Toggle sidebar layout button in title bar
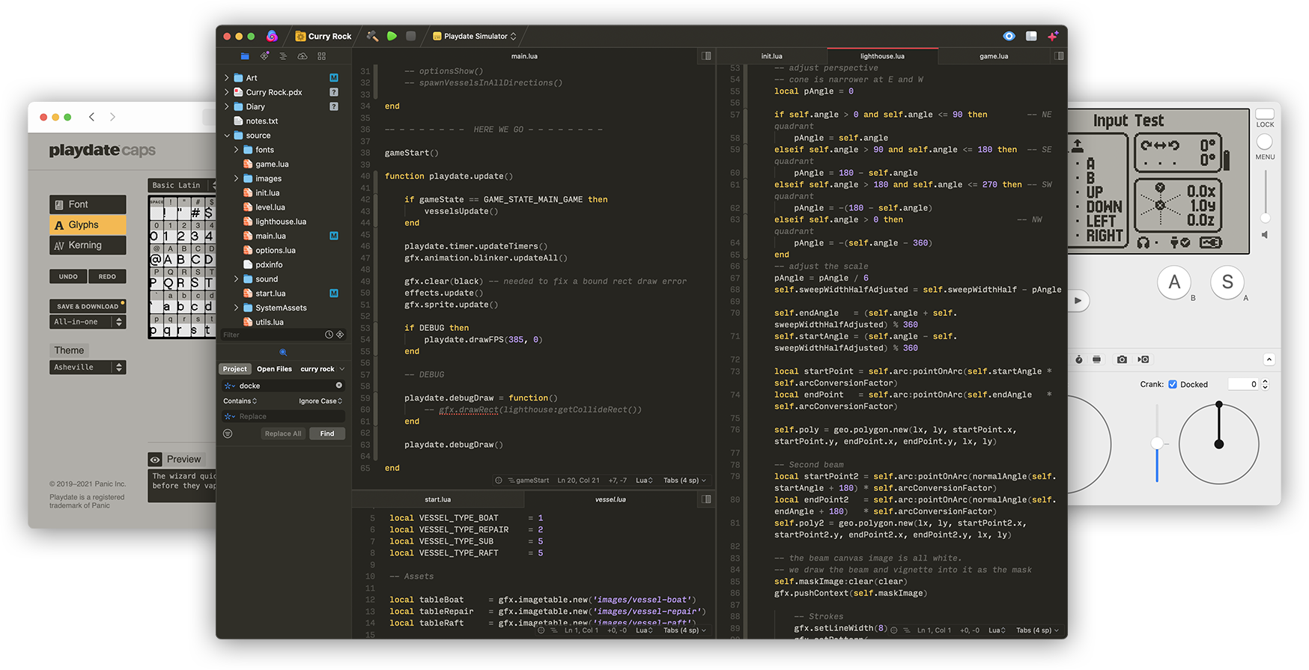This screenshot has width=1309, height=670. (1031, 36)
